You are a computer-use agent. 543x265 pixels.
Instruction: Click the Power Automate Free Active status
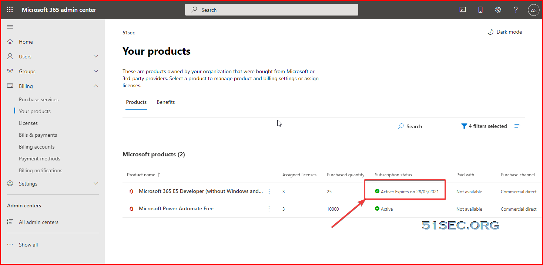coord(387,209)
